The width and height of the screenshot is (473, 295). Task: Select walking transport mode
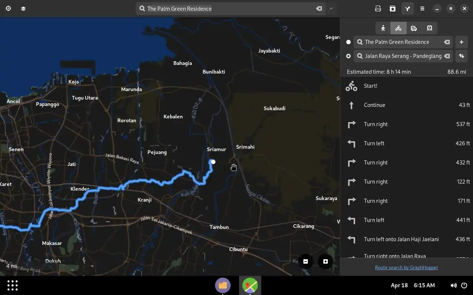click(383, 28)
